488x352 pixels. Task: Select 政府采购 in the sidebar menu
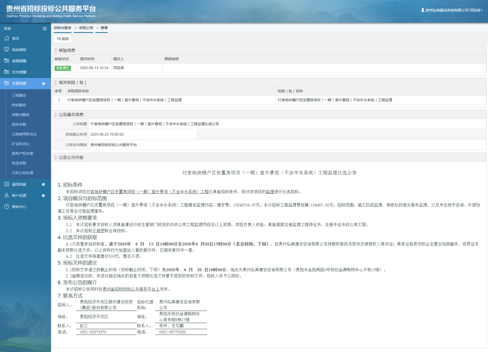coord(20,124)
